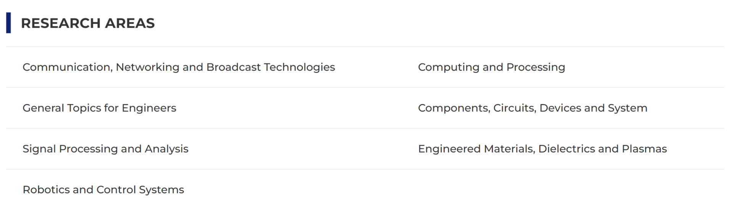
Task: Click General Topics for Engineers
Action: [x=99, y=108]
